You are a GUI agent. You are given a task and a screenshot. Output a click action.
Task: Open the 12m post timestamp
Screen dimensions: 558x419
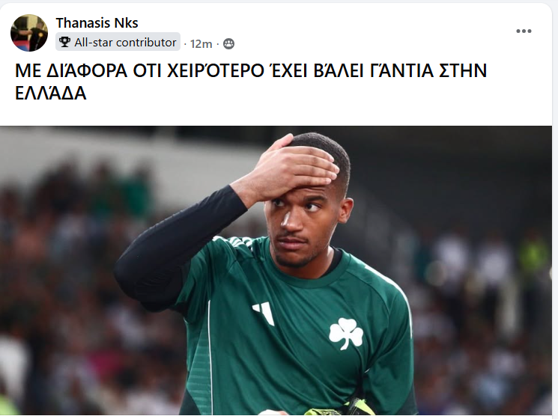click(x=201, y=43)
